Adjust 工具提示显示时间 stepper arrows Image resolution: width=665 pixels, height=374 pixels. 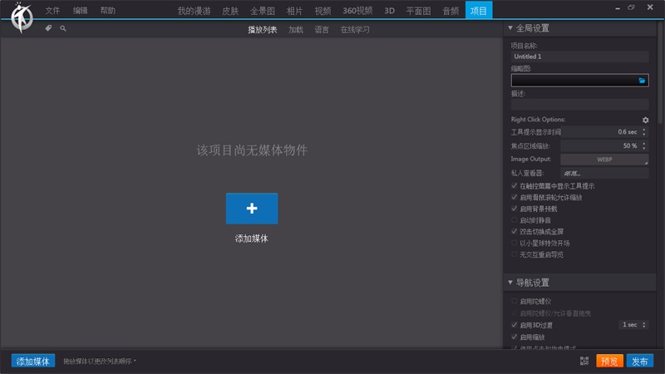pos(643,132)
